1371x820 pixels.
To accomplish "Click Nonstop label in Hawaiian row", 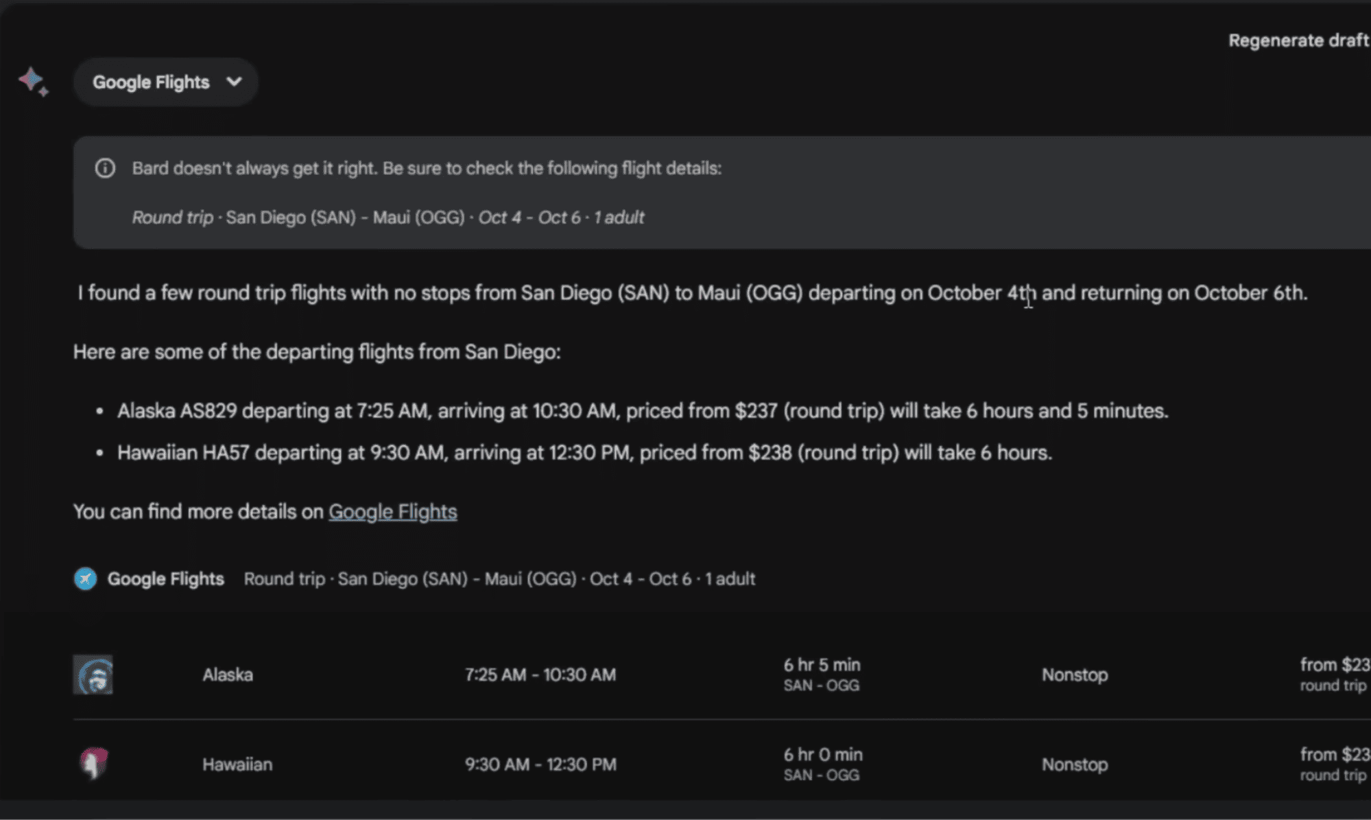I will 1075,764.
